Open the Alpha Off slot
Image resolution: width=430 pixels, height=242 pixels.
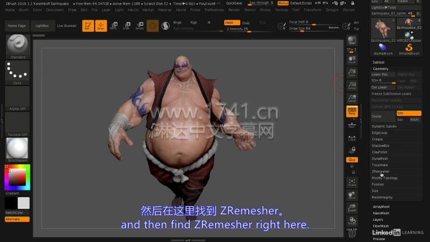18,98
